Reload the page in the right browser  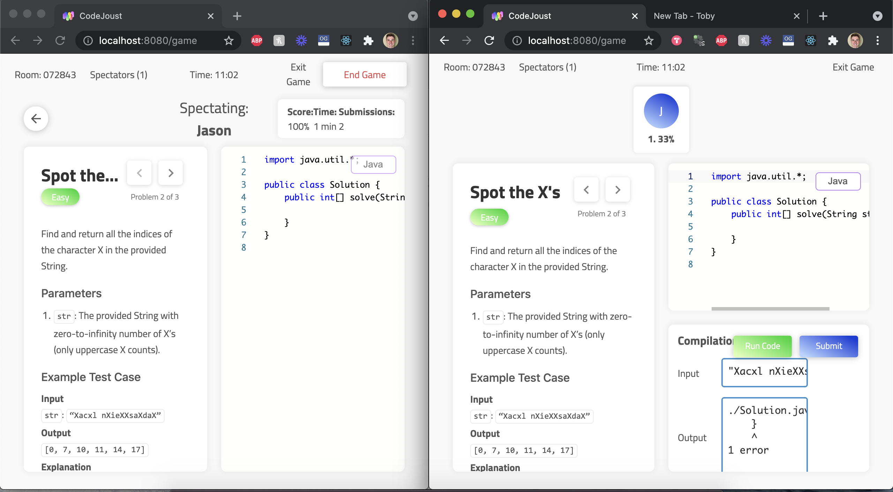pyautogui.click(x=489, y=40)
